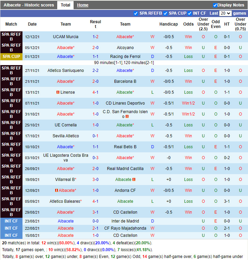
Task: Click red card icon after Albacete vs Villarreal B
Action: pos(134,180)
